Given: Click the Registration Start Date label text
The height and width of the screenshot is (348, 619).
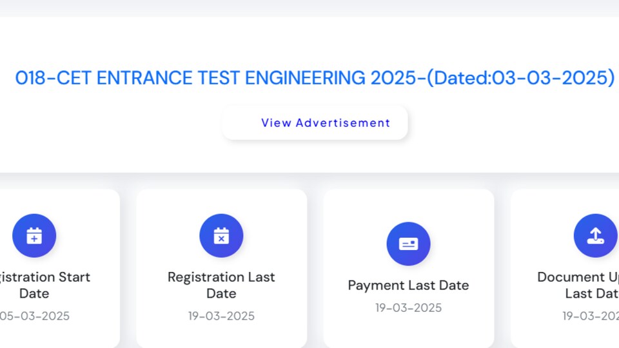Looking at the screenshot, I should click(44, 285).
